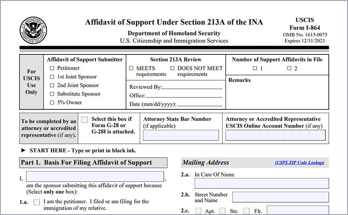The image size is (348, 215).
Task: Click 'Department of Homeland Security' subtitle
Action: 174,33
